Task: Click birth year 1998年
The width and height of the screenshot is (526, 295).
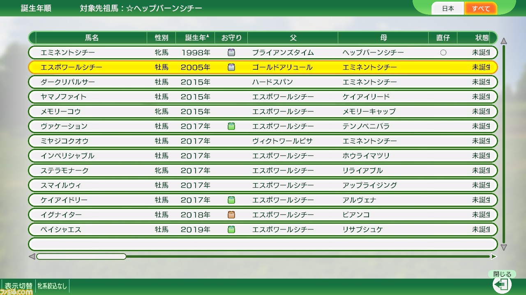Action: pos(196,52)
